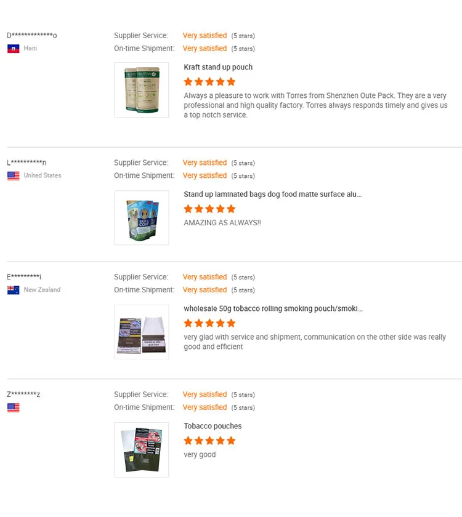Screen dimensions: 462x517
Task: Click the Tobacco pouches product title
Action: pos(213,426)
